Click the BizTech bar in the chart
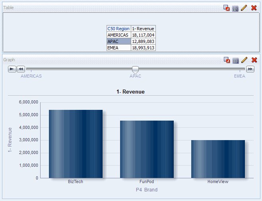This screenshot has height=201, width=262. click(x=76, y=144)
